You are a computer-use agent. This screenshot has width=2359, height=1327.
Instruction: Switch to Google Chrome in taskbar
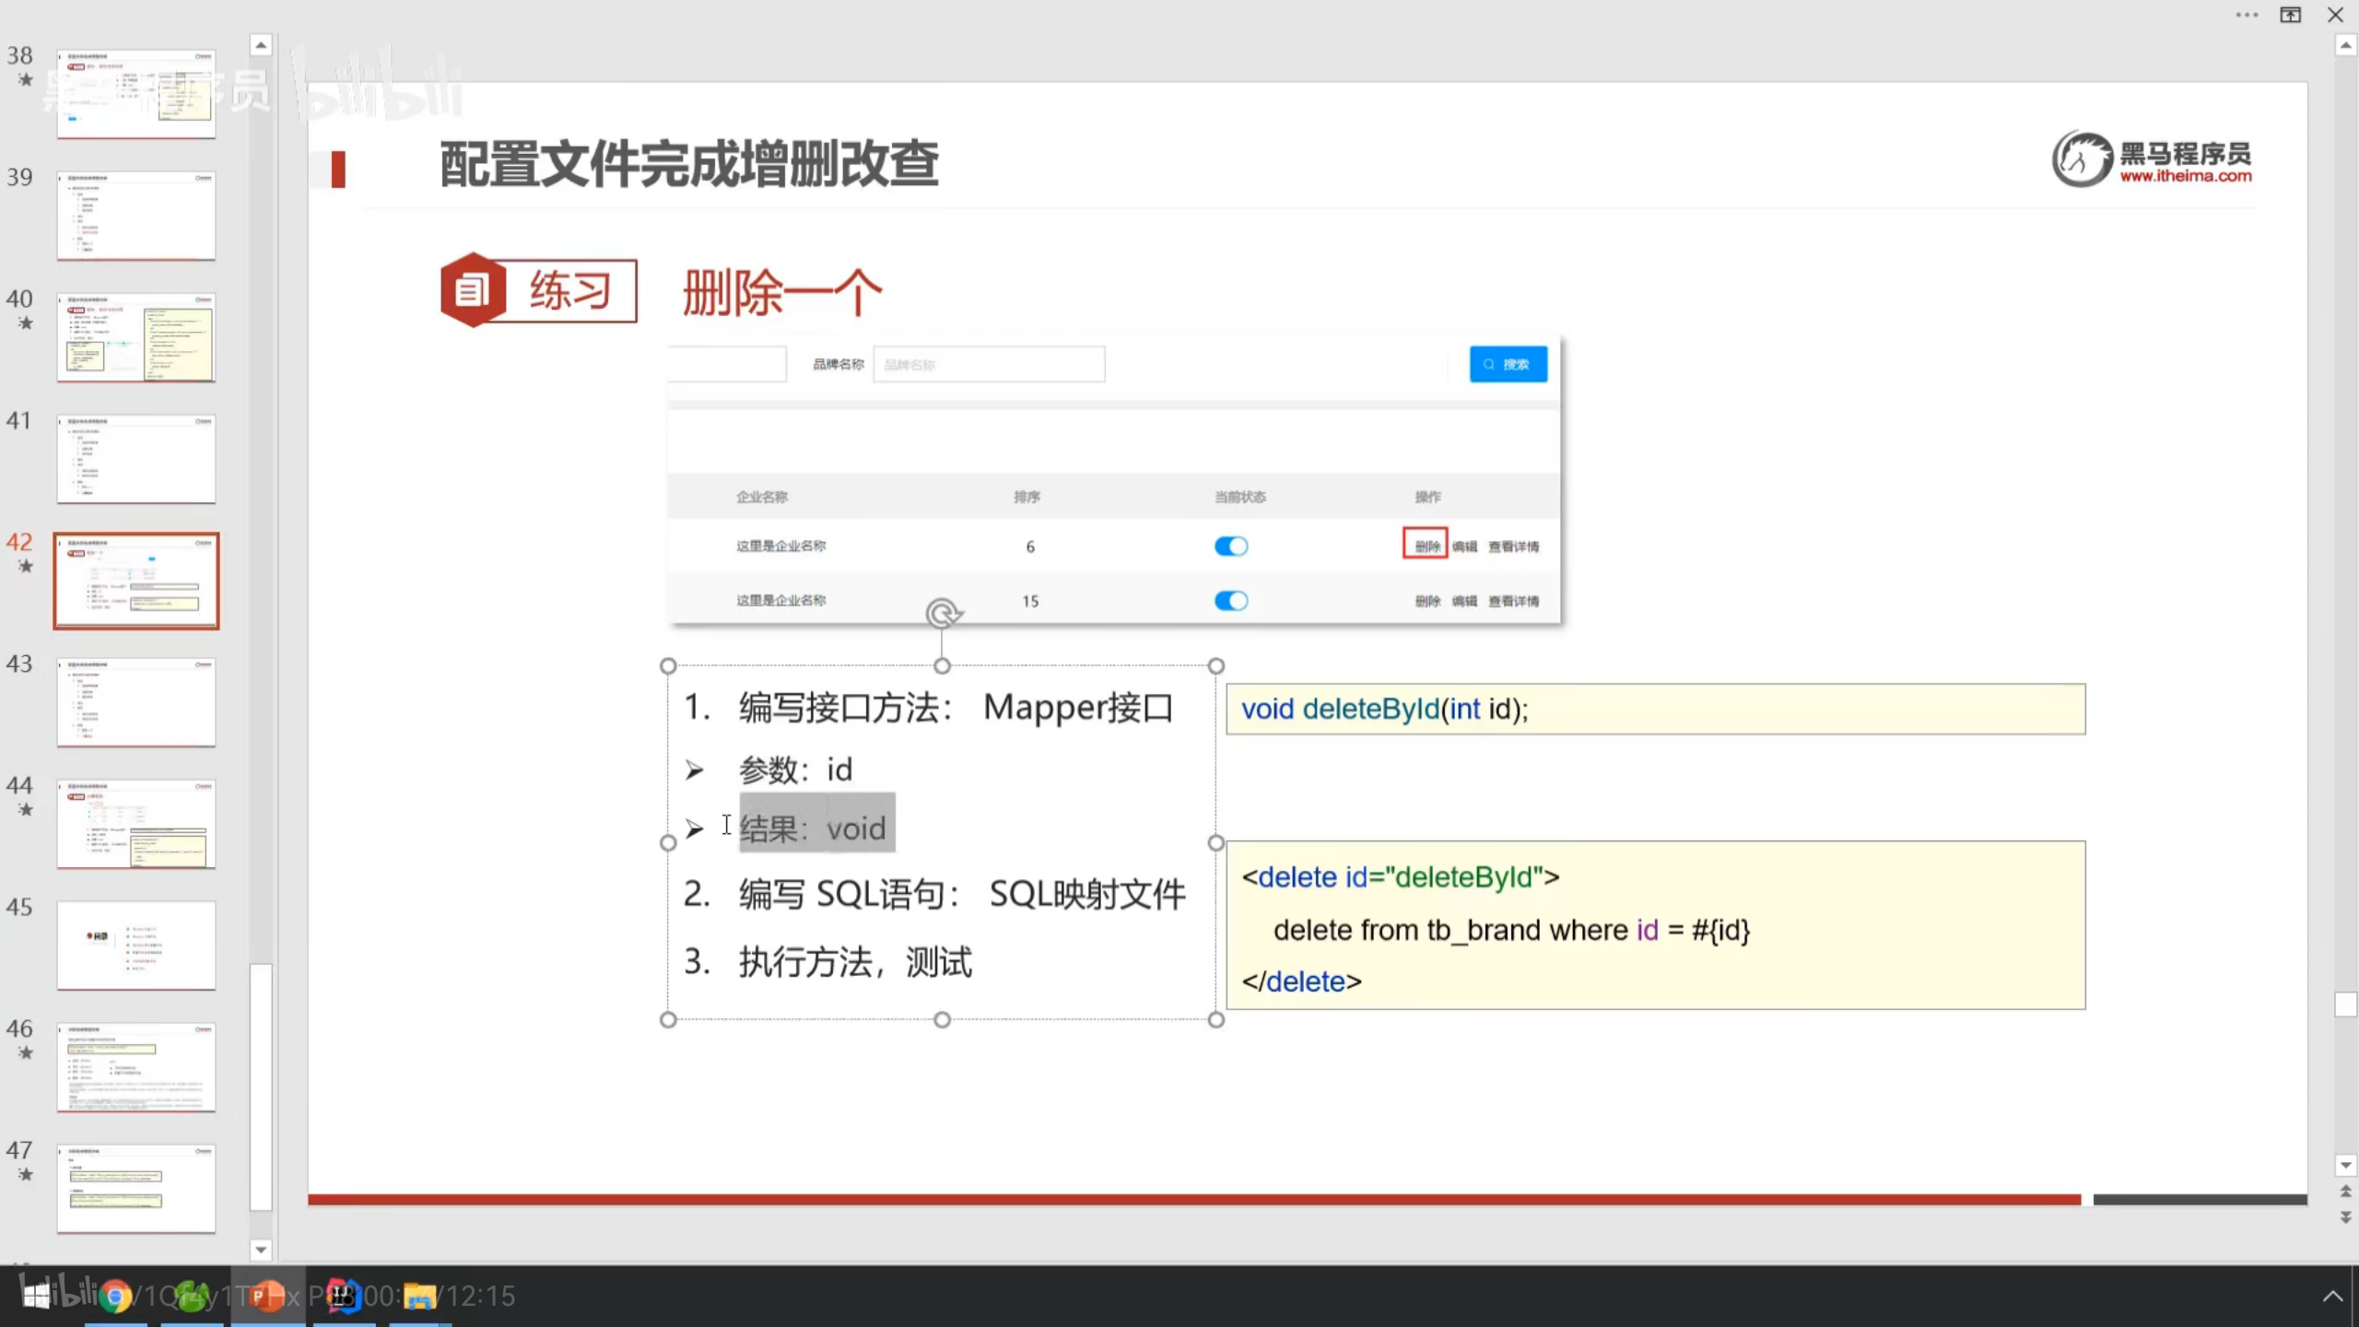pyautogui.click(x=115, y=1297)
